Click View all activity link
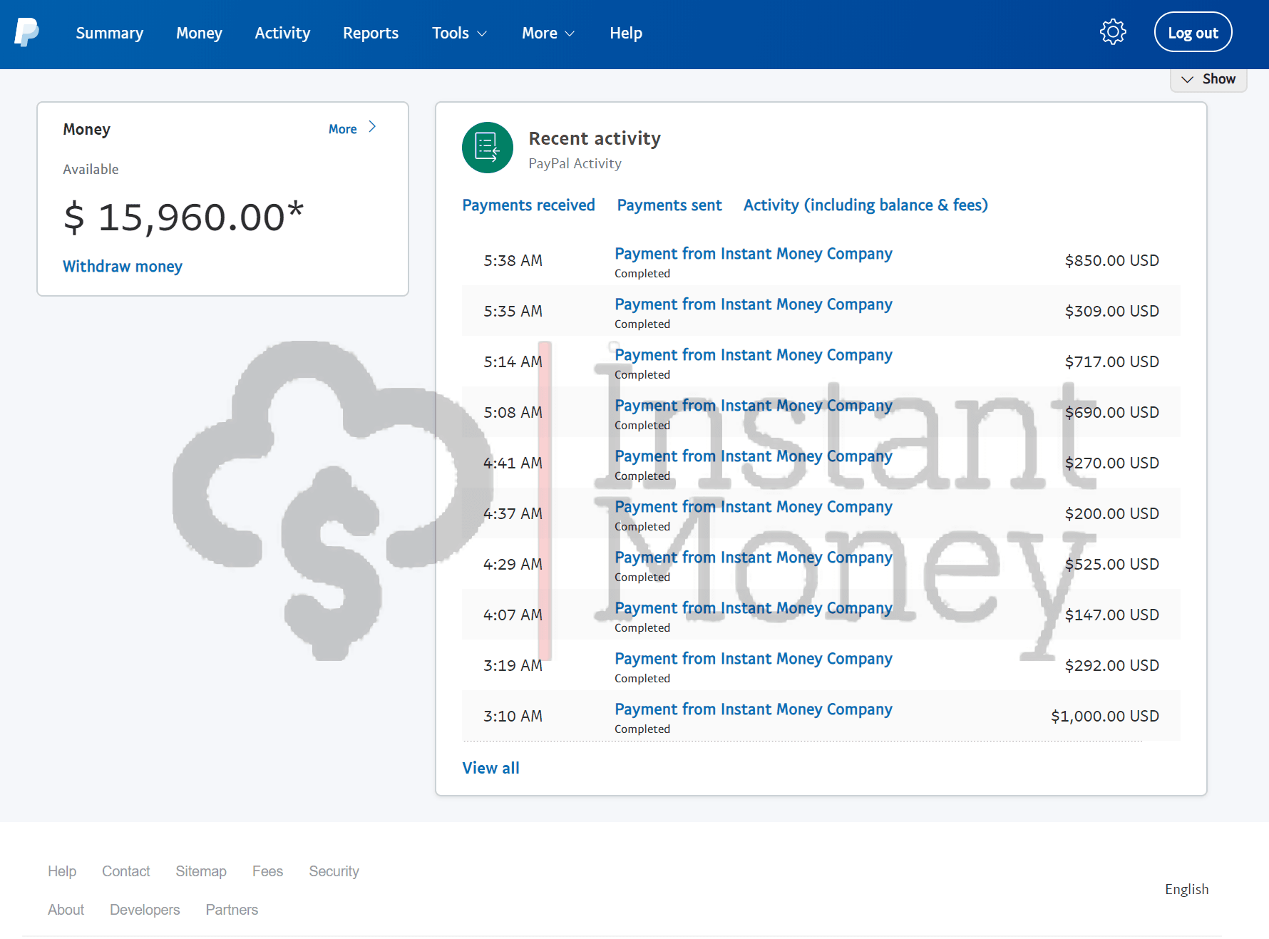 pyautogui.click(x=490, y=768)
